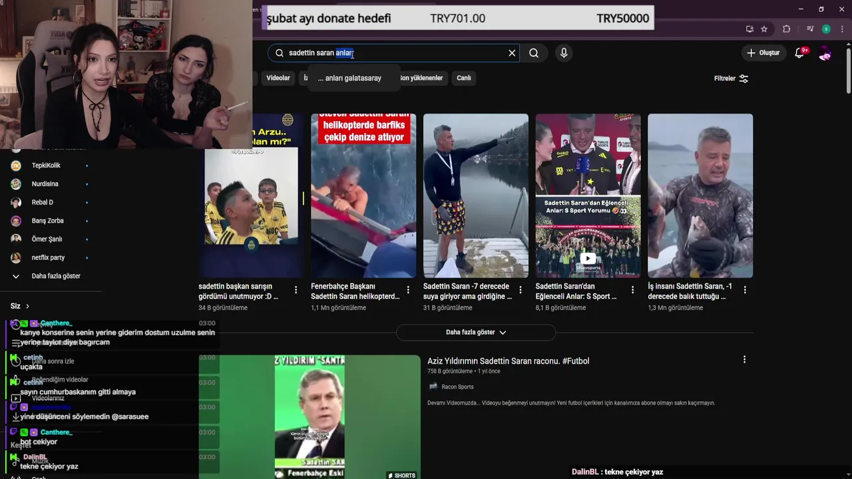Image resolution: width=852 pixels, height=479 pixels.
Task: Click the Racon Sports channel avatar
Action: click(433, 387)
